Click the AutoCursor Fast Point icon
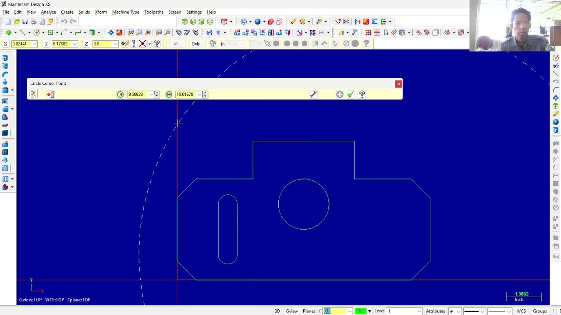The image size is (561, 315). pos(125,44)
